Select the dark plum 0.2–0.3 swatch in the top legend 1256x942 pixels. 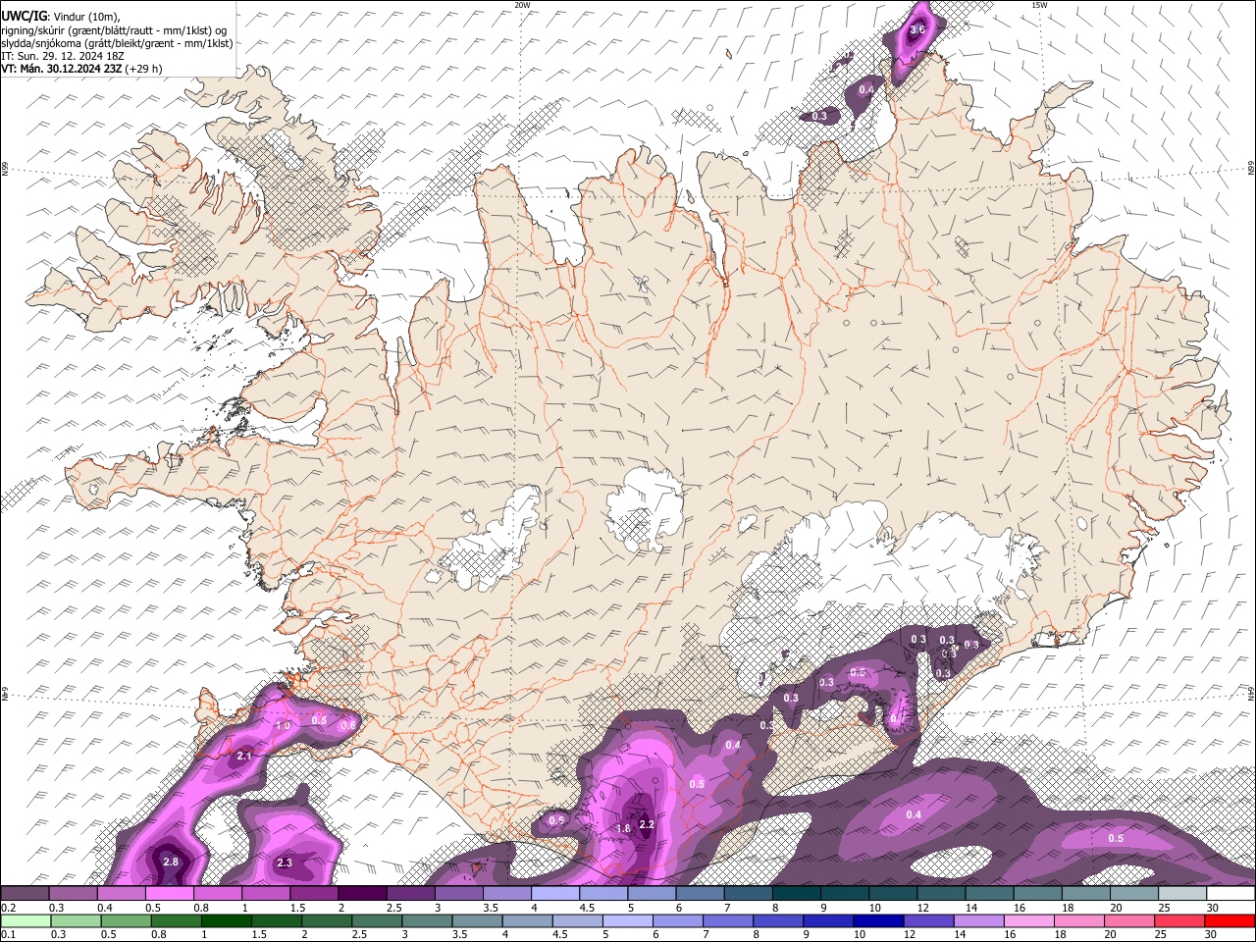(25, 894)
